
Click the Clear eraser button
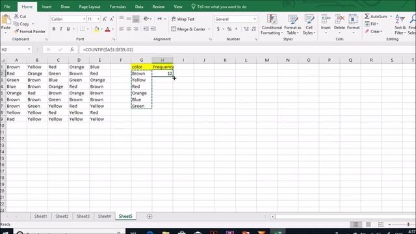click(x=373, y=31)
